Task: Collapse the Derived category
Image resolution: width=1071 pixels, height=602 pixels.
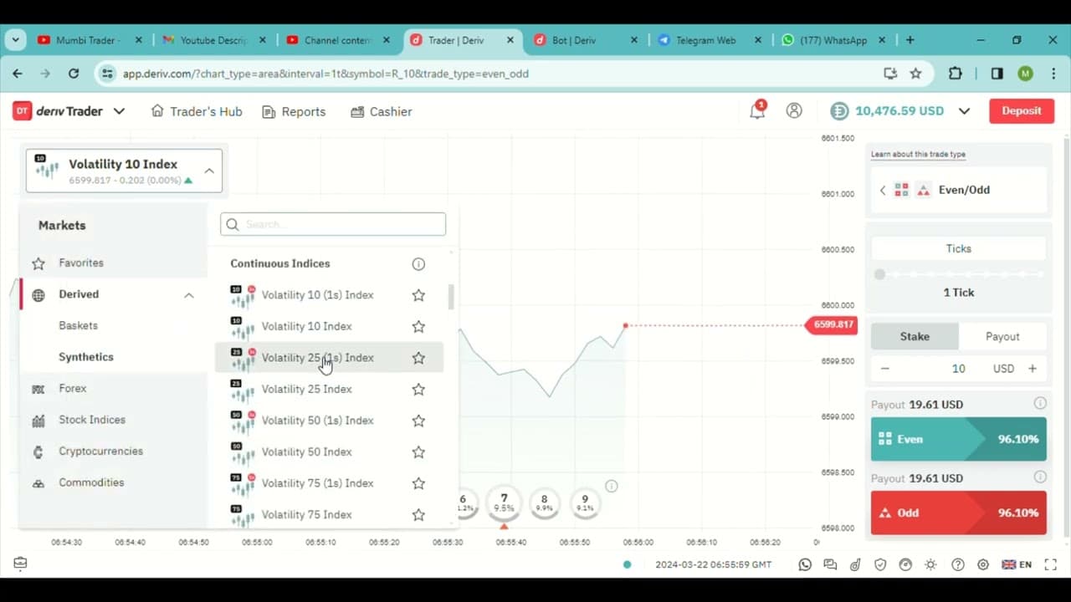Action: 189,294
